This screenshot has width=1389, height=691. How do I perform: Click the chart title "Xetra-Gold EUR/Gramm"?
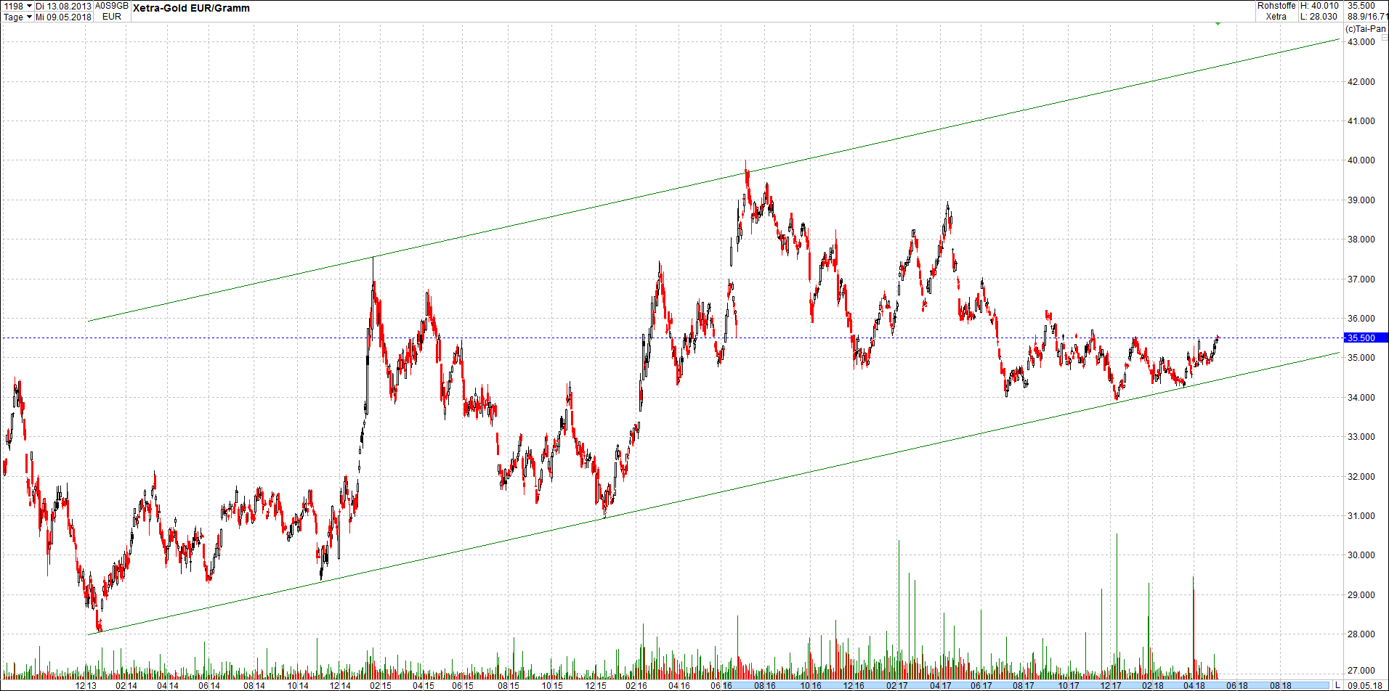(x=191, y=8)
